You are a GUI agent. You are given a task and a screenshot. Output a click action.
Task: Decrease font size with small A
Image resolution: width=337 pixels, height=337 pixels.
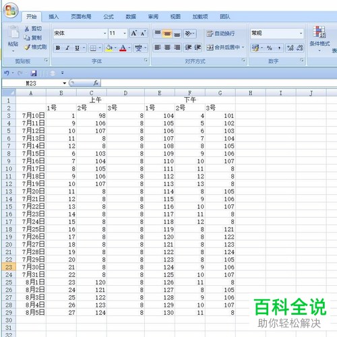(143, 34)
